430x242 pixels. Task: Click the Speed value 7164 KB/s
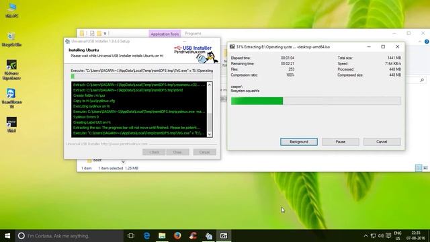click(x=392, y=64)
